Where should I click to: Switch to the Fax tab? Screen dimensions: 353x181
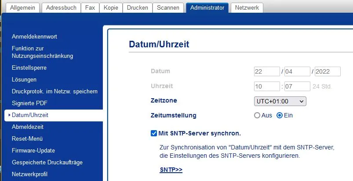90,8
